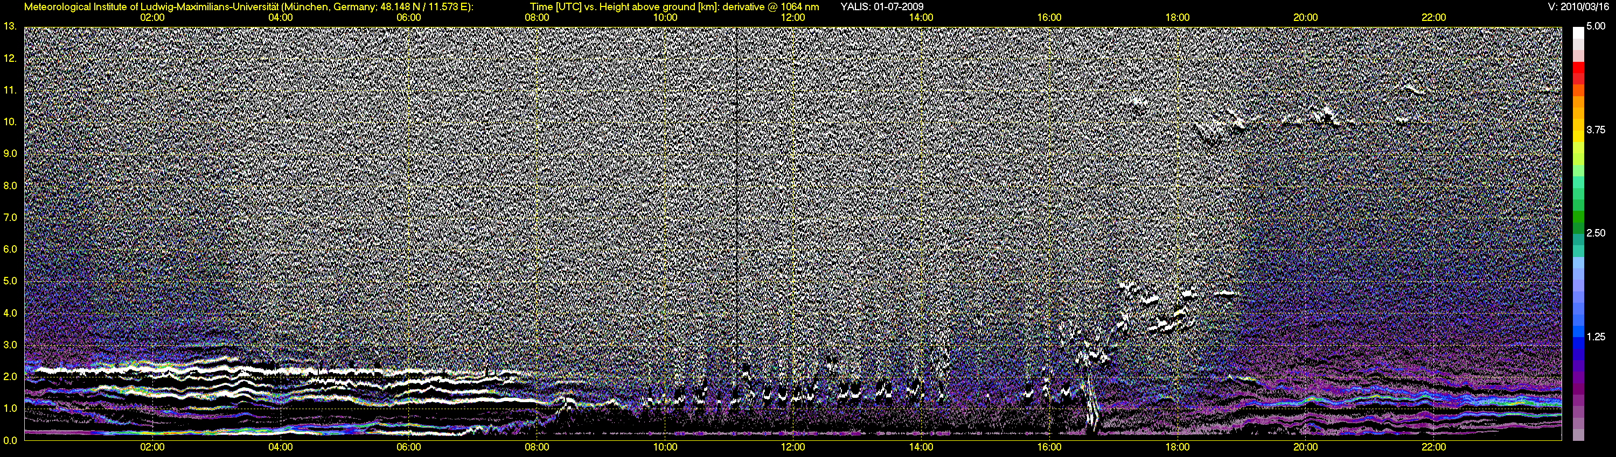This screenshot has width=1616, height=457.
Task: Click the 08:00 tick on the bottom time axis
Action: click(x=537, y=448)
